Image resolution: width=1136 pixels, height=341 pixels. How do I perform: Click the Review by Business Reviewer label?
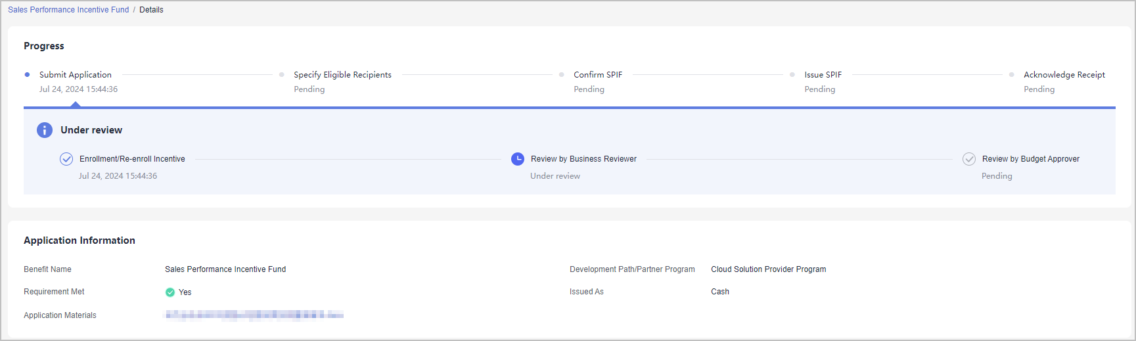click(583, 159)
